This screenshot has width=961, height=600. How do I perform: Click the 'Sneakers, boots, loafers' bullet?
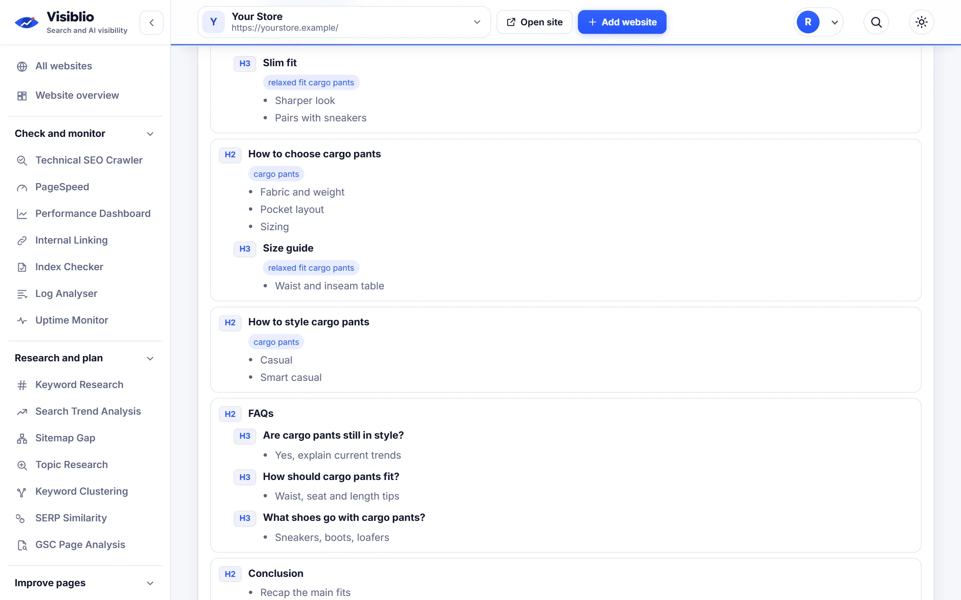[332, 538]
